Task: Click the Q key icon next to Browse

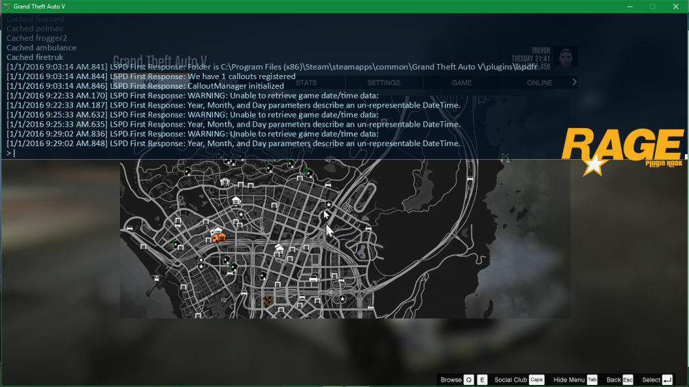Action: click(x=469, y=379)
